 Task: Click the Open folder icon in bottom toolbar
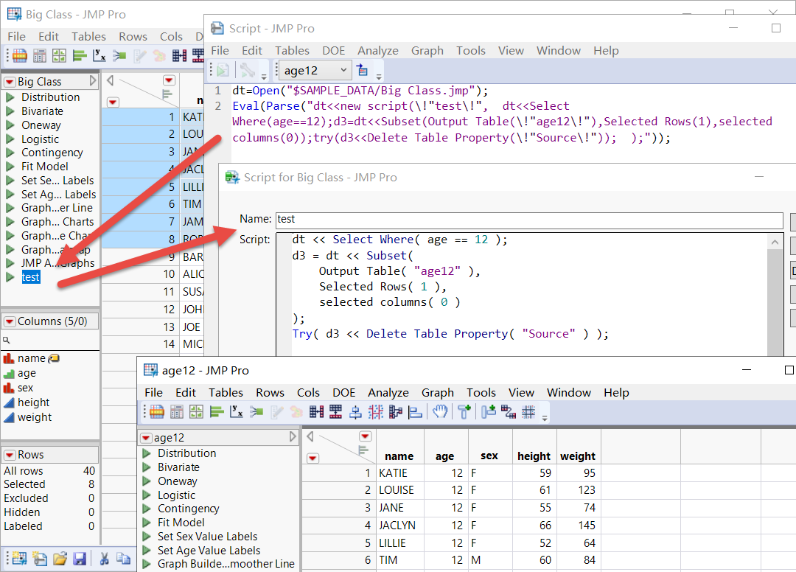[x=60, y=558]
